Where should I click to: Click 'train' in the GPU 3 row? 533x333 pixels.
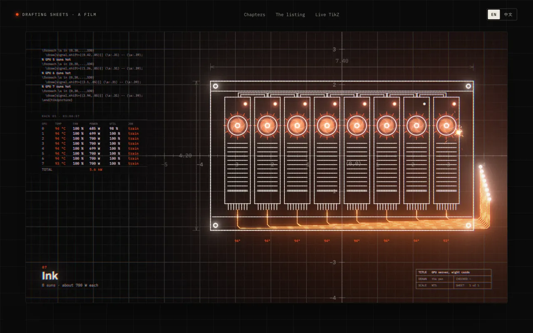133,144
